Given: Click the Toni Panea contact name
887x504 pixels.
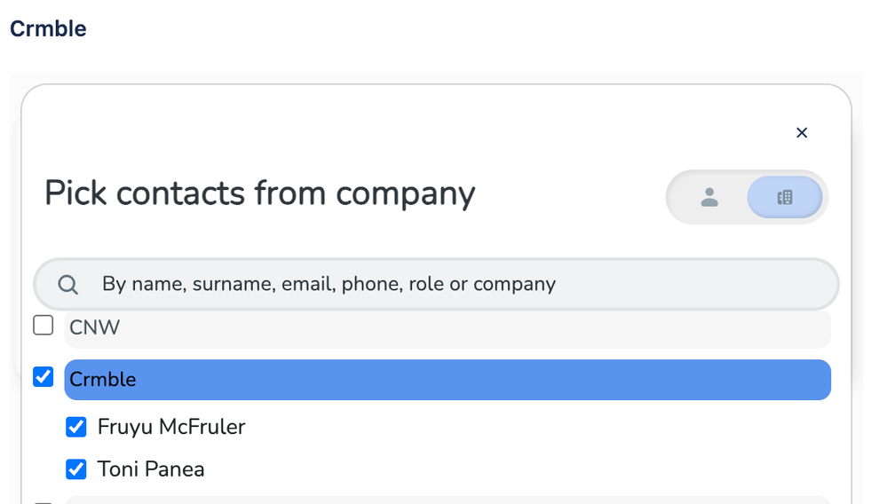Looking at the screenshot, I should point(151,469).
